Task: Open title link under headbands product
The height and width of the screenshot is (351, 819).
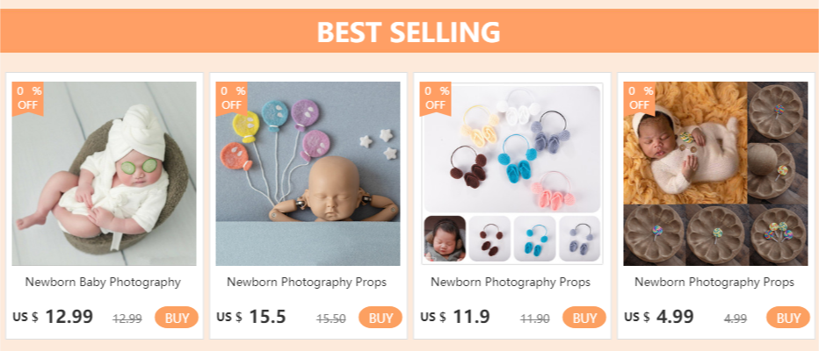Action: tap(511, 283)
